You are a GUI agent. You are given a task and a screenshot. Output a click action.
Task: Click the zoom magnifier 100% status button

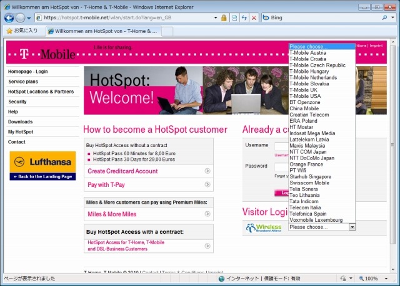coord(368,279)
